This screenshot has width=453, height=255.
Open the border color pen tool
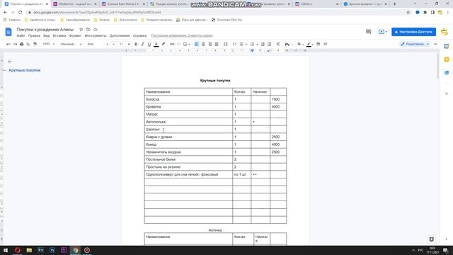tap(309, 44)
